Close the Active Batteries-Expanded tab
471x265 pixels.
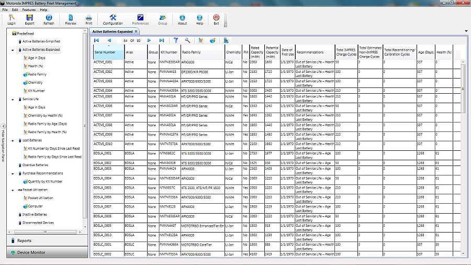point(136,31)
